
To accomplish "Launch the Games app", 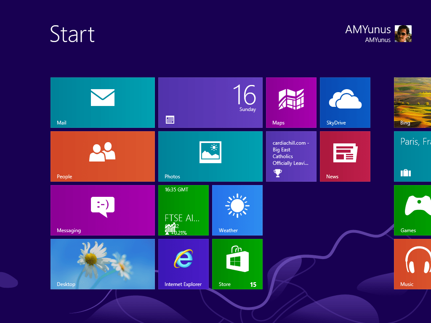I will [415, 210].
